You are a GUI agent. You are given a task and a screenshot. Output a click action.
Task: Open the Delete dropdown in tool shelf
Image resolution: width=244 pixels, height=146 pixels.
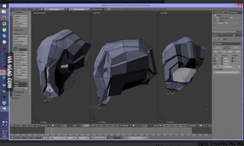[21, 83]
